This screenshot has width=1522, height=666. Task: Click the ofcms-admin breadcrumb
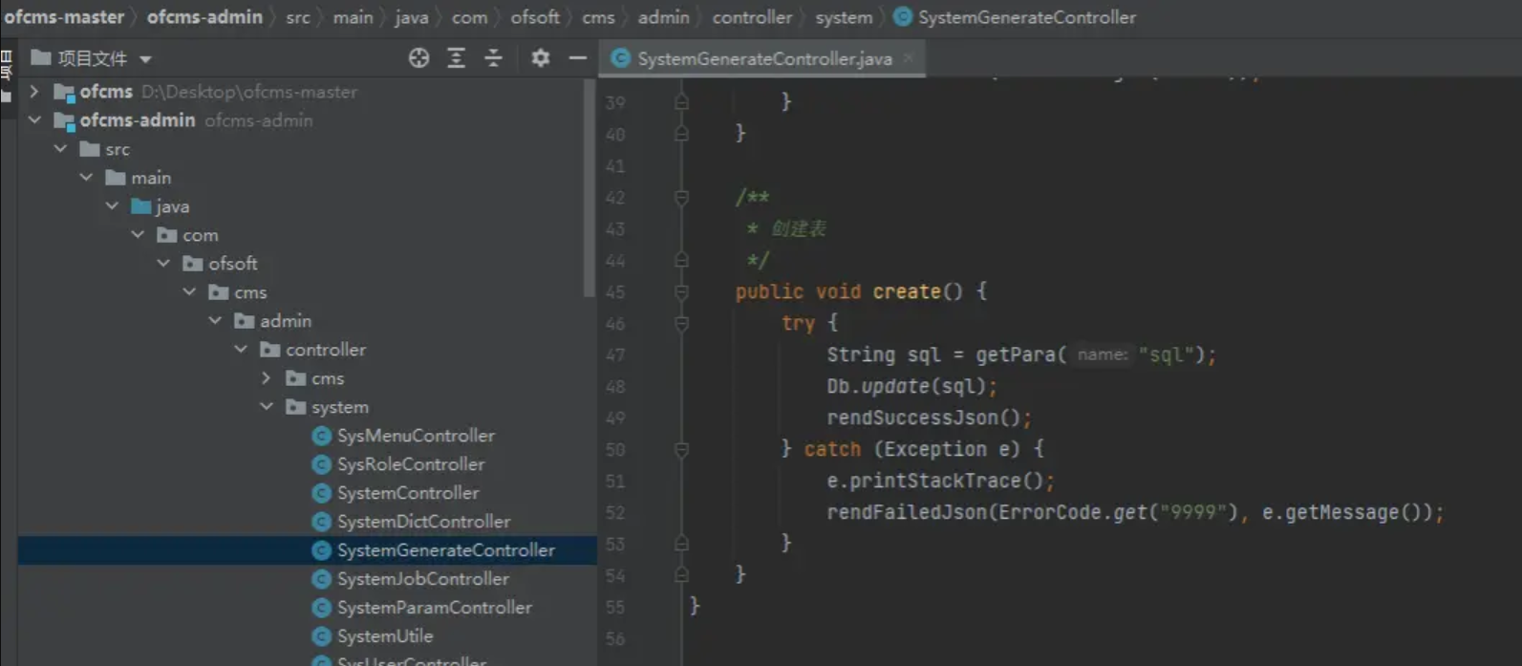coord(204,17)
